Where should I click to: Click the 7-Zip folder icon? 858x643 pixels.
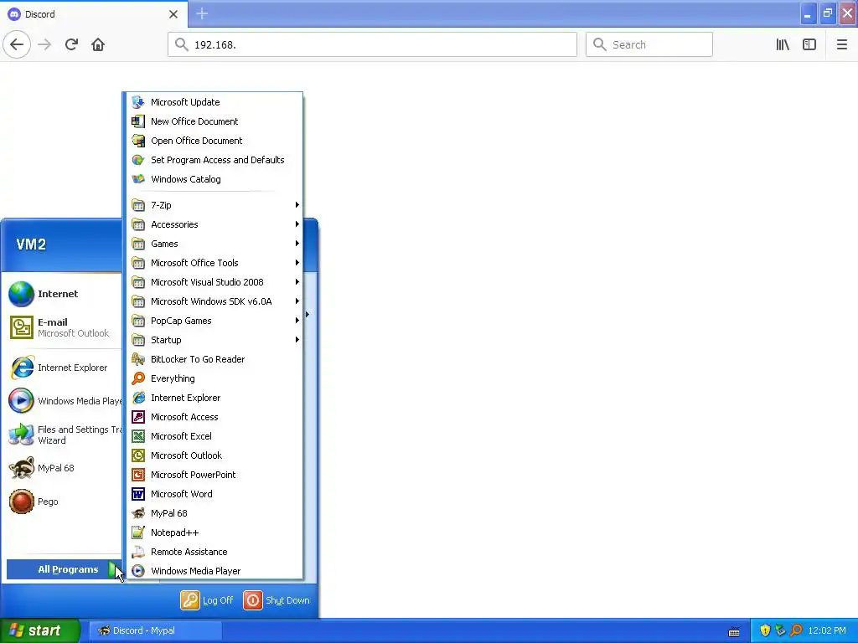coord(138,205)
